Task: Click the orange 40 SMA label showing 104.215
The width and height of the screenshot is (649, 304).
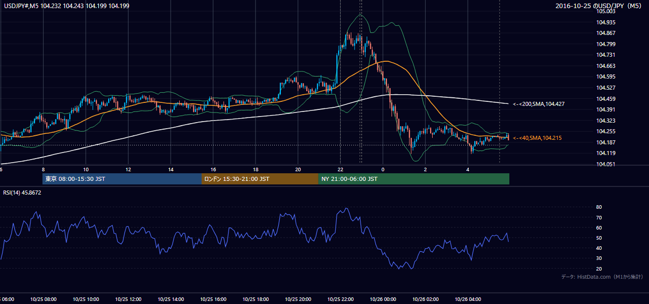Action: [537, 138]
